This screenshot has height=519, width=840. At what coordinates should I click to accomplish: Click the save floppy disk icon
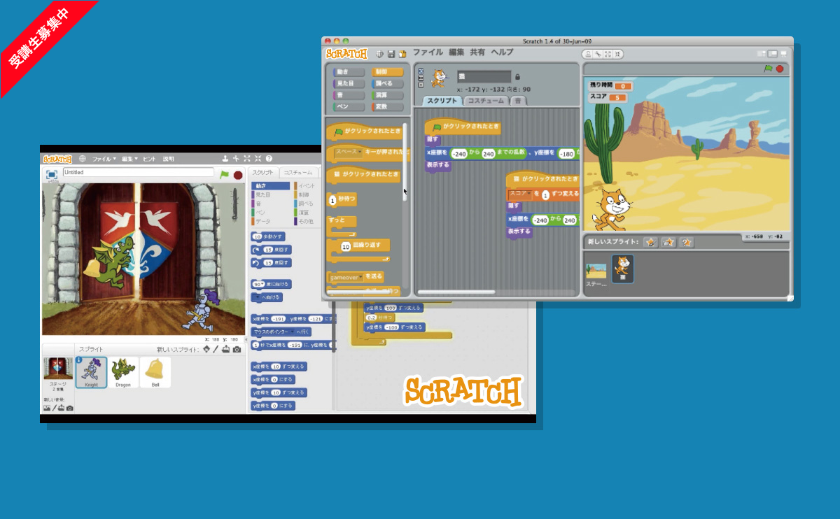click(391, 54)
